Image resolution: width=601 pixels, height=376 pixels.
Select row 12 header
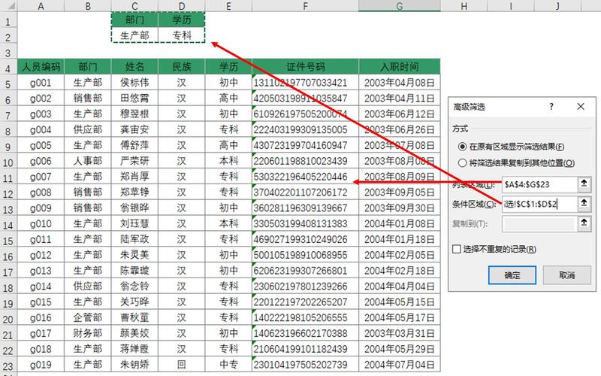pyautogui.click(x=8, y=194)
